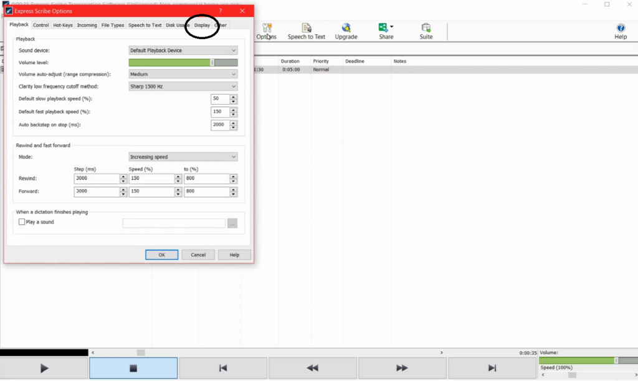Viewport: 638px width, 381px height.
Task: Click the playback position scrollbar thumb
Action: point(141,352)
